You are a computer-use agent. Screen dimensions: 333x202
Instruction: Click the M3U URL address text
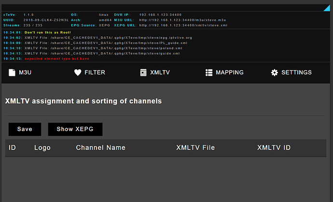(183, 20)
